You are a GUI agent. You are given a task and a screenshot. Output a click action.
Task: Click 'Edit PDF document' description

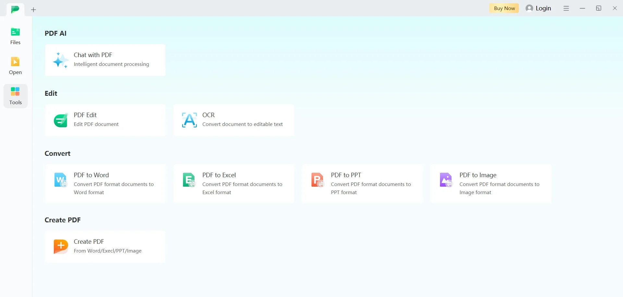click(x=96, y=124)
